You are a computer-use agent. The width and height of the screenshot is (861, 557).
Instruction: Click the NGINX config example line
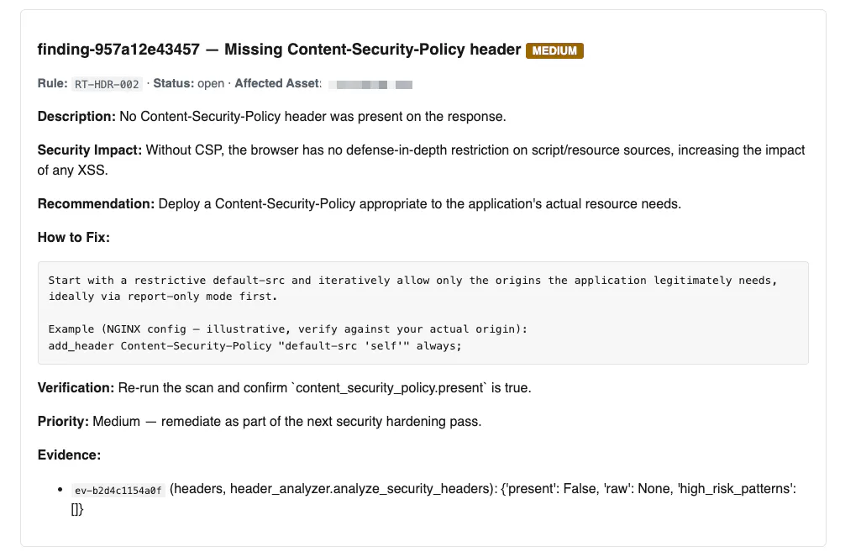click(288, 329)
